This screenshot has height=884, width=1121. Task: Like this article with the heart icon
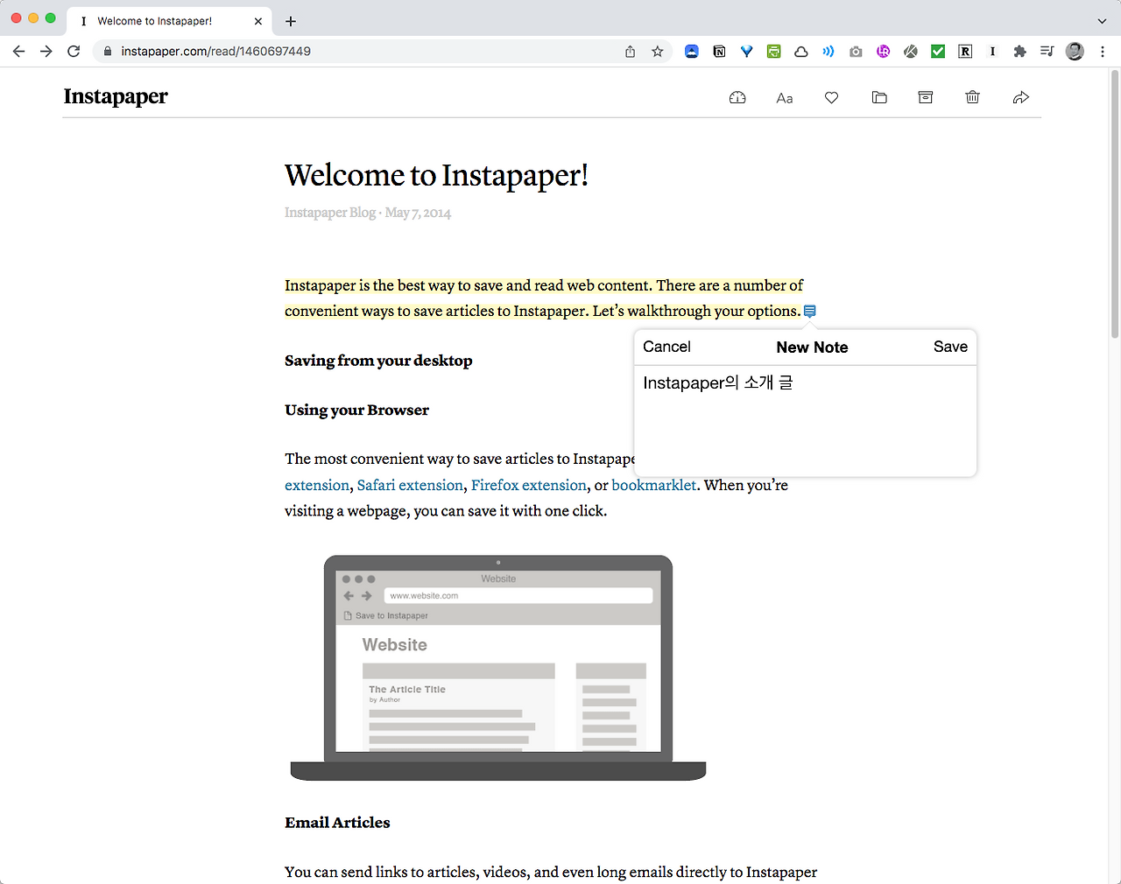(832, 98)
